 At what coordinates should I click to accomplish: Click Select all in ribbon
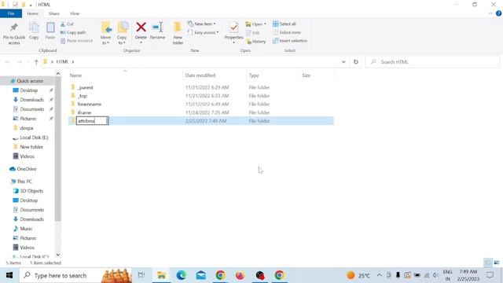(285, 24)
